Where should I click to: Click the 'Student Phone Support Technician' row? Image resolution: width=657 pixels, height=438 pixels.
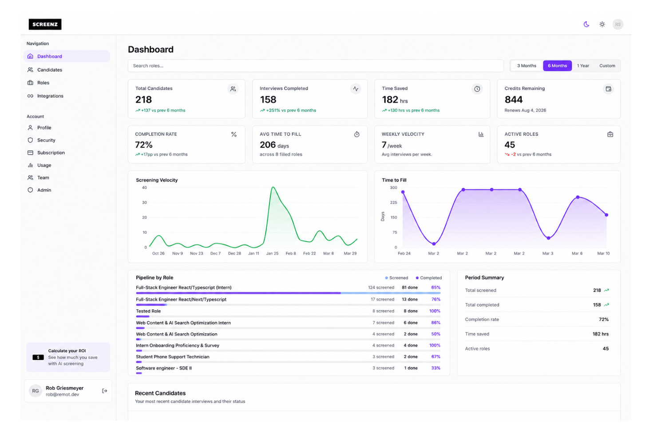click(x=288, y=358)
